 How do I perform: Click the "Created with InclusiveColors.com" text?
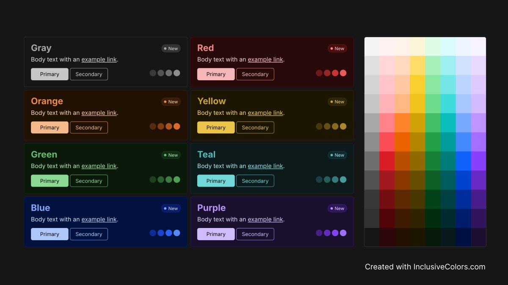coord(425,267)
